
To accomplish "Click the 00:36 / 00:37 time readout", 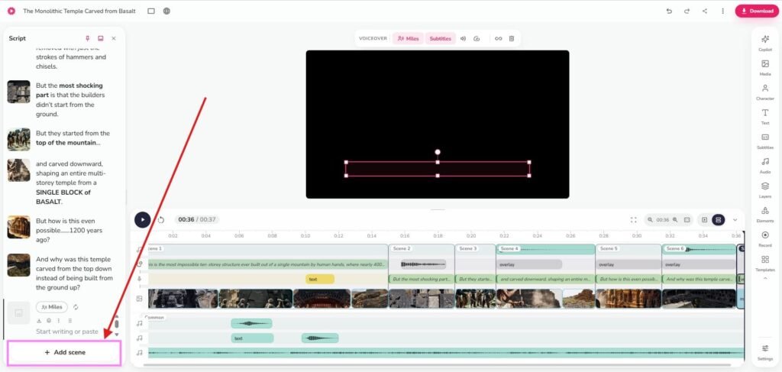I will tap(196, 219).
